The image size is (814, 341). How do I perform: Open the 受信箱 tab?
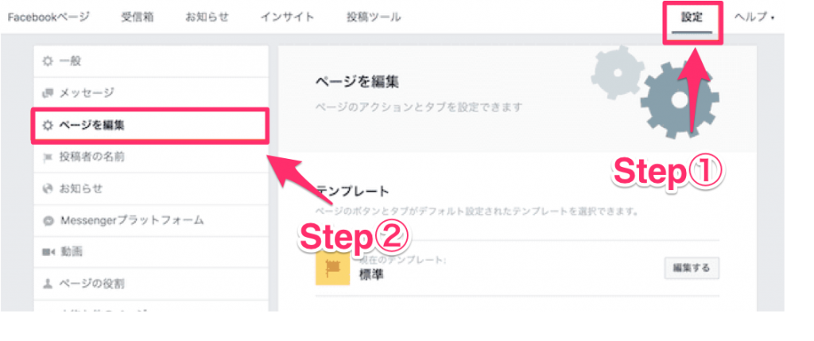[x=137, y=17]
